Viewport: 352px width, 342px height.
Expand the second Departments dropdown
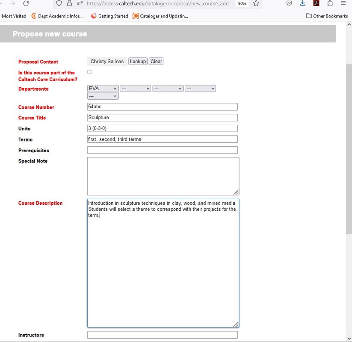click(x=135, y=88)
